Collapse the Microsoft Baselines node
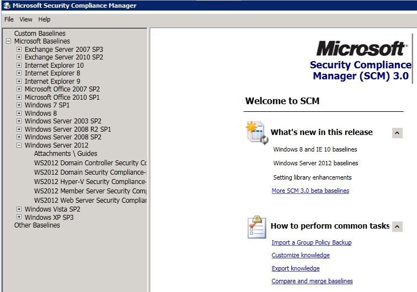 (8, 41)
